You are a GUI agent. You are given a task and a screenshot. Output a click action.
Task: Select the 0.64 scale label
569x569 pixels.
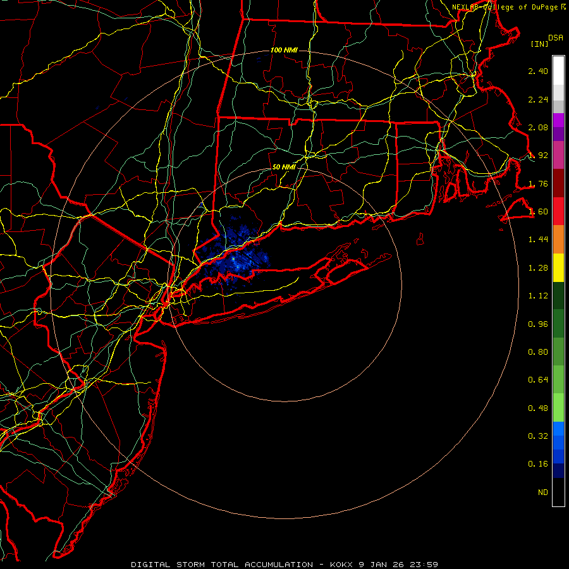[x=538, y=380]
